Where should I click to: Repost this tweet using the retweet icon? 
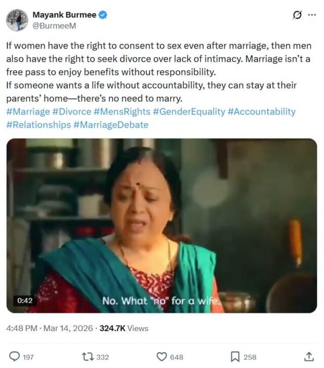[87, 356]
